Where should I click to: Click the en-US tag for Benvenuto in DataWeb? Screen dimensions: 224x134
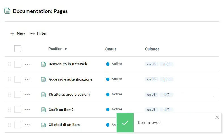pyautogui.click(x=151, y=64)
